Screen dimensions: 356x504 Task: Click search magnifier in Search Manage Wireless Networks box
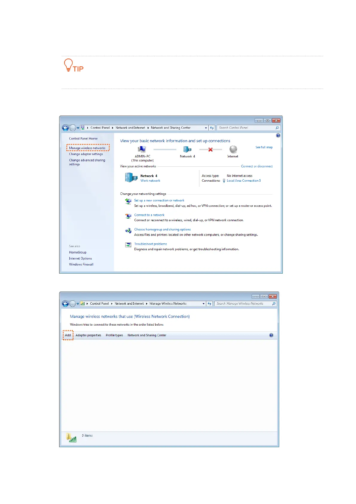pyautogui.click(x=274, y=304)
